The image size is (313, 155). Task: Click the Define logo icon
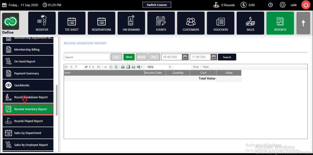(11, 21)
